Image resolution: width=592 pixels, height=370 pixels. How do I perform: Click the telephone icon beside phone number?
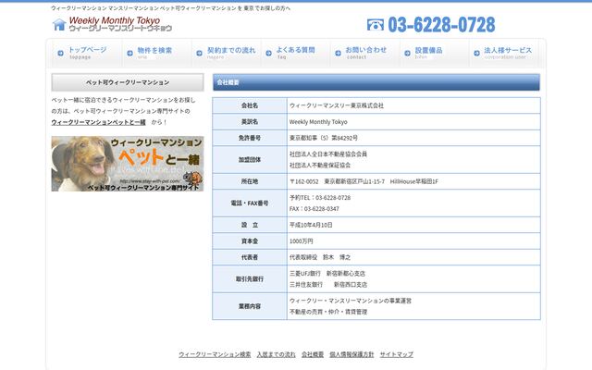[376, 25]
